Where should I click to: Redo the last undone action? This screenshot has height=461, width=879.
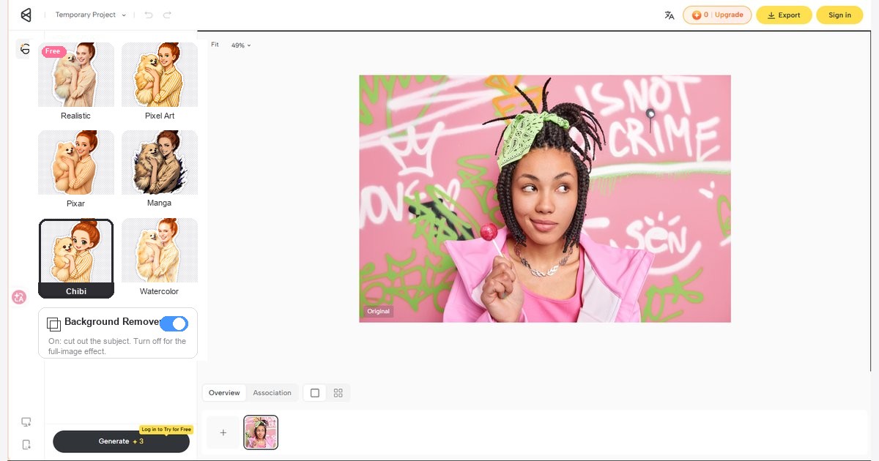167,15
